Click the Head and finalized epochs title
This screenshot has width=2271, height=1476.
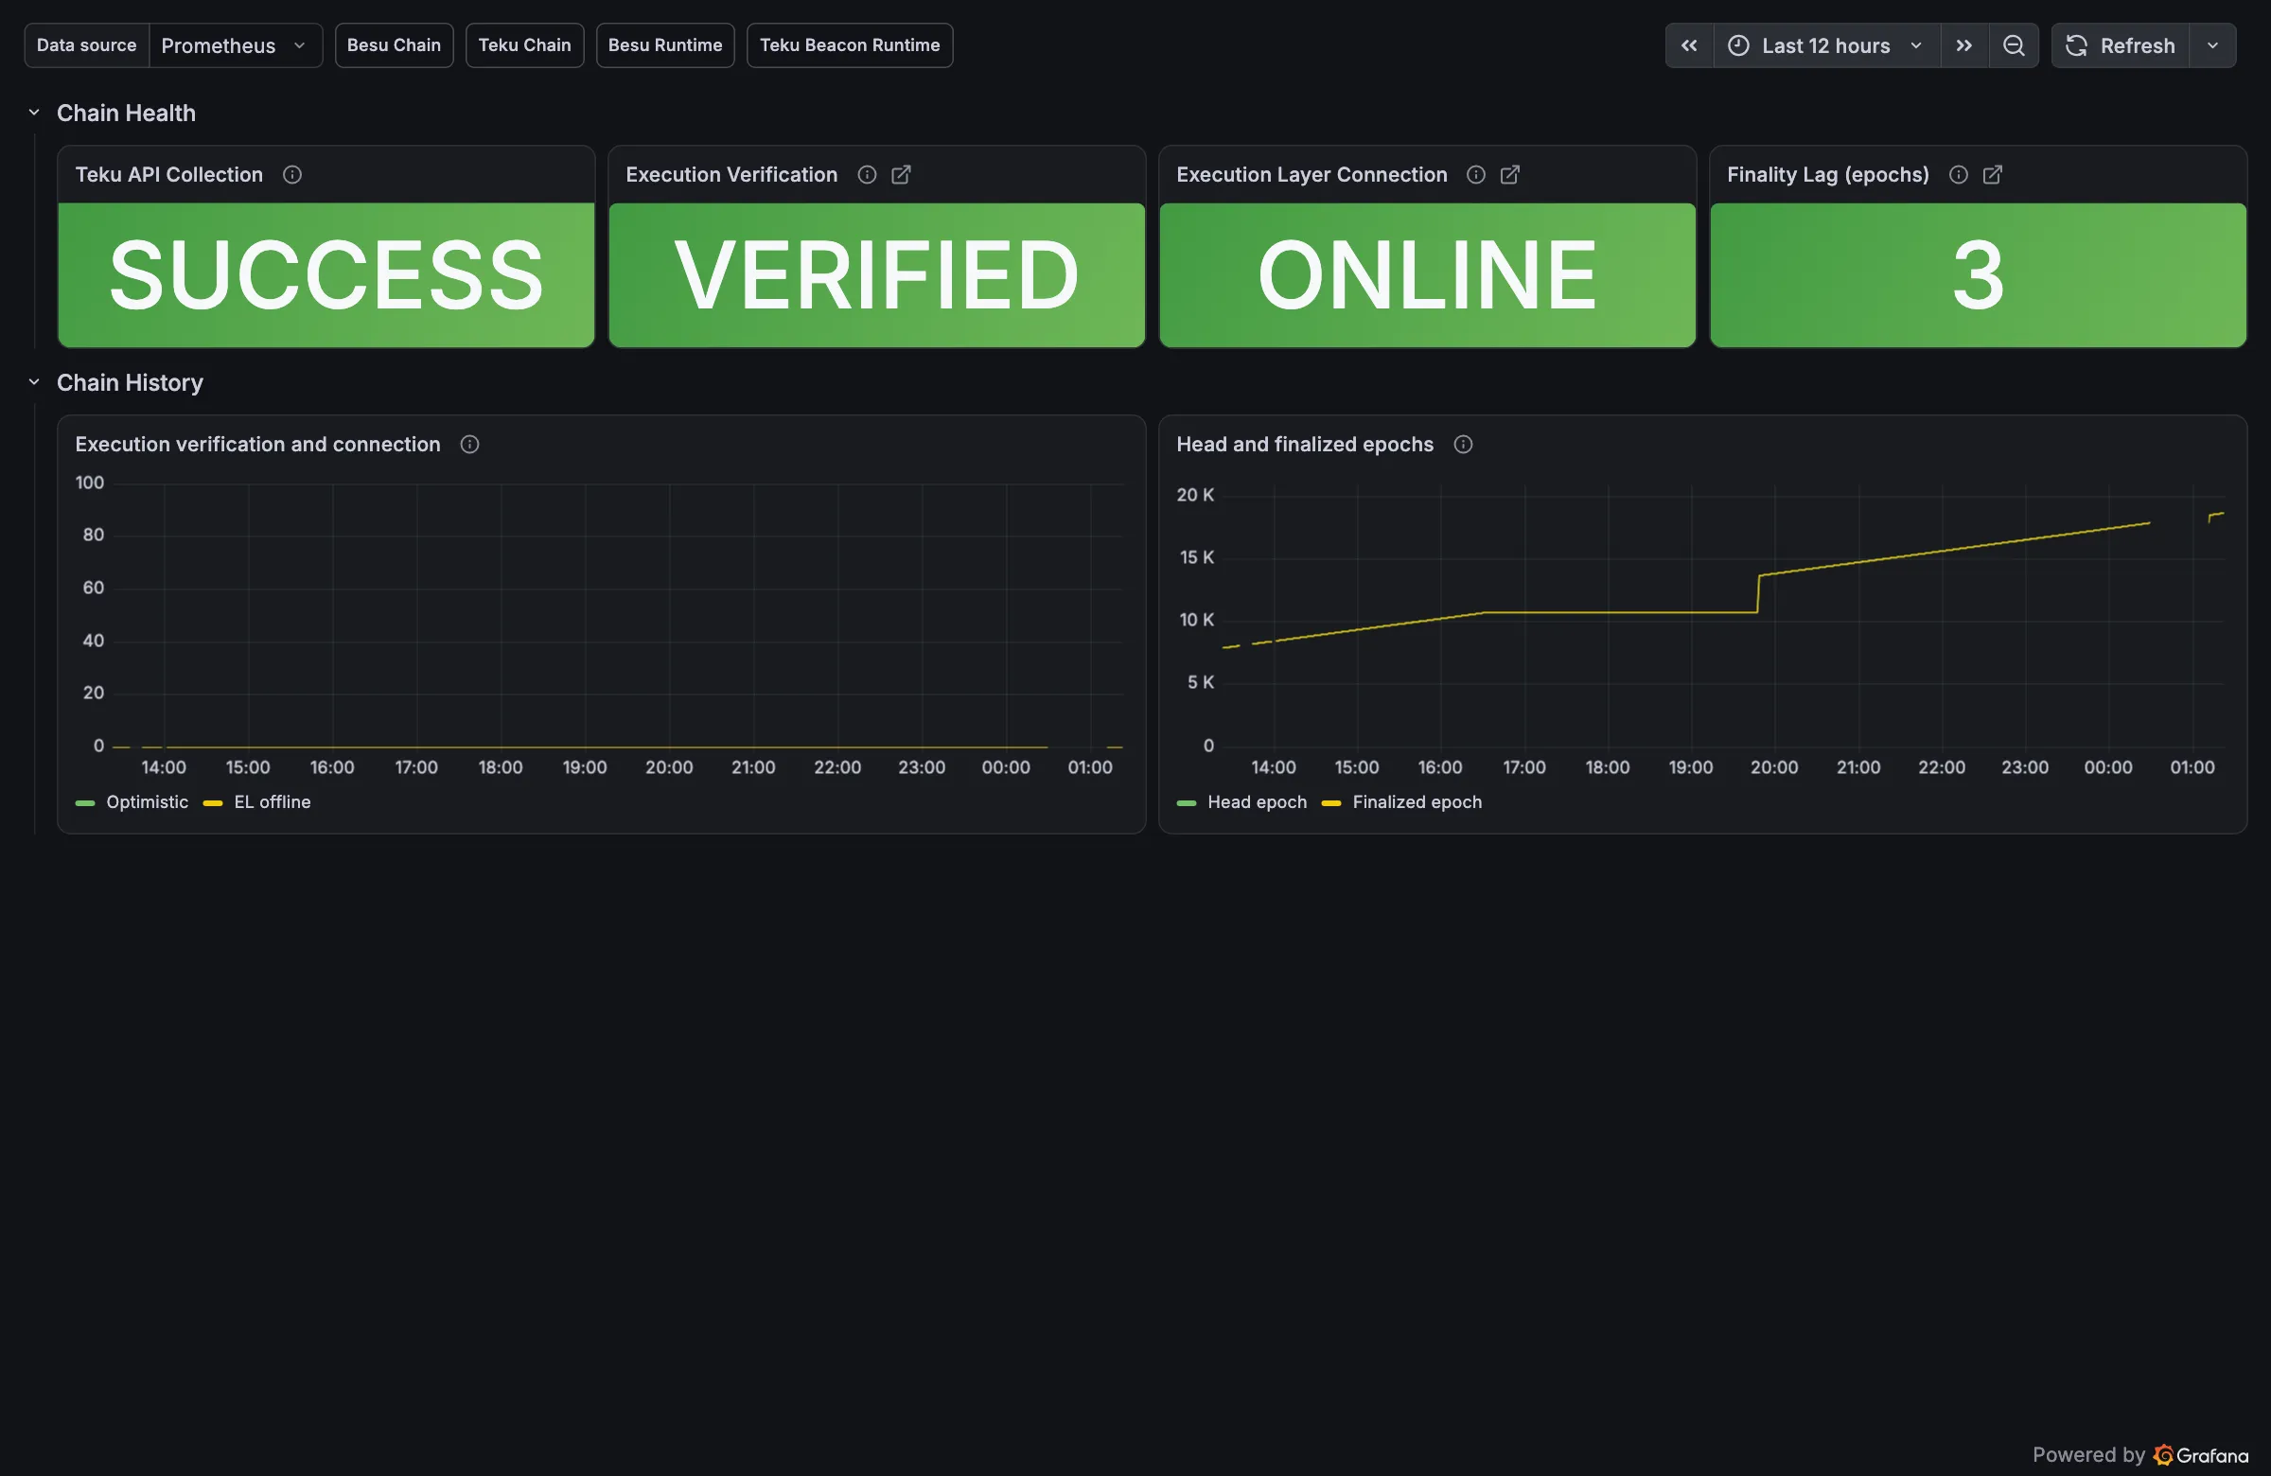(1304, 445)
